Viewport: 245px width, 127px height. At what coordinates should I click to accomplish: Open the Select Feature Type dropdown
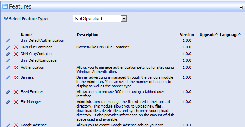click(100, 18)
